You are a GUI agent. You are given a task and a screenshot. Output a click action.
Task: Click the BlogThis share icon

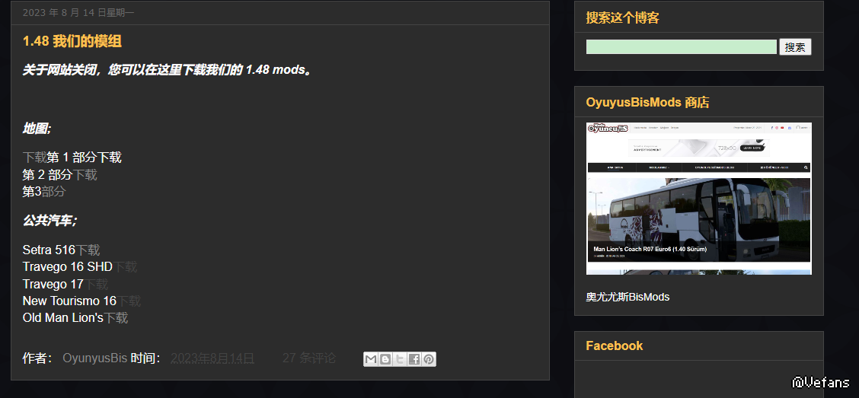coord(385,359)
